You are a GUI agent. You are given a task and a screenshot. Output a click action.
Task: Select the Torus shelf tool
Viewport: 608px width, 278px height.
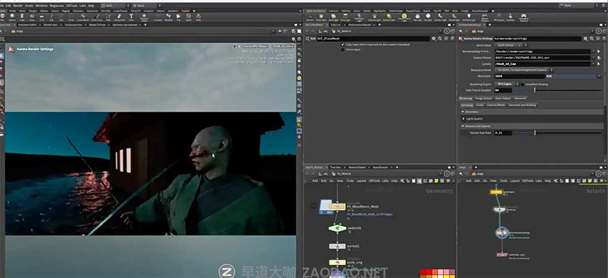tap(31, 17)
